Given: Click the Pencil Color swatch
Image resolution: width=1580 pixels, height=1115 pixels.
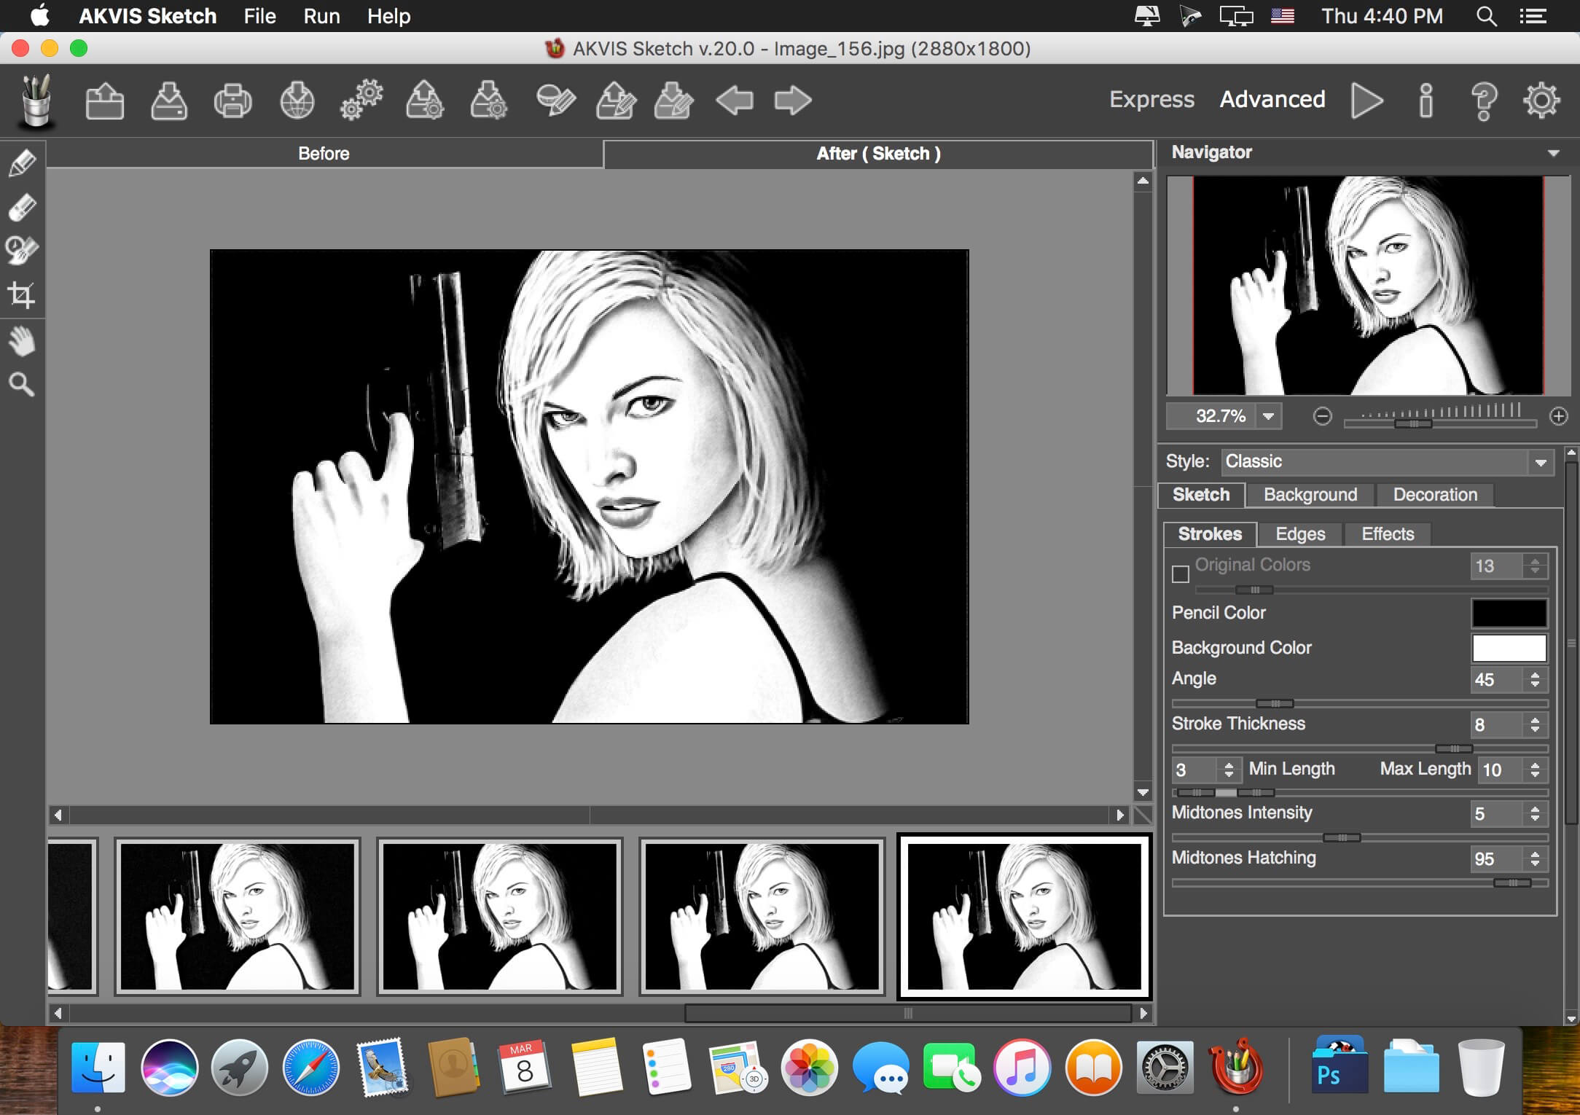Looking at the screenshot, I should [x=1509, y=611].
